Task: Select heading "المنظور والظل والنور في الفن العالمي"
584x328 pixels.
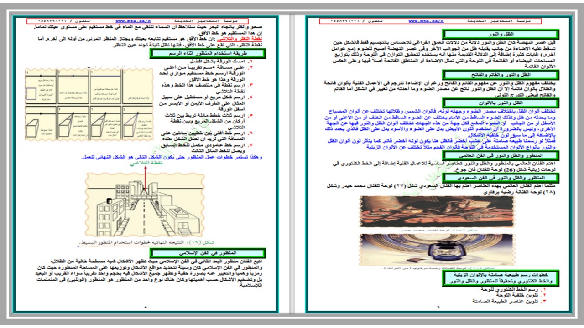Action: [x=500, y=156]
